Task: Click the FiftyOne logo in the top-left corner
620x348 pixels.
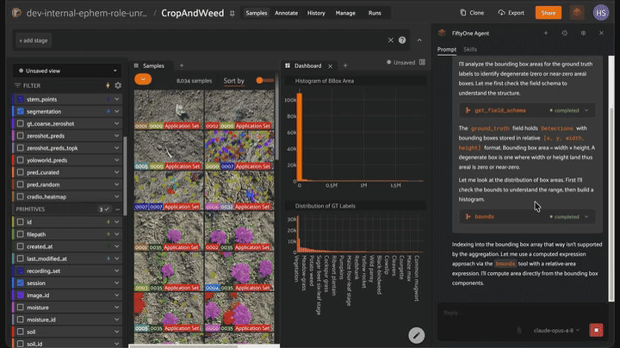Action: 17,13
